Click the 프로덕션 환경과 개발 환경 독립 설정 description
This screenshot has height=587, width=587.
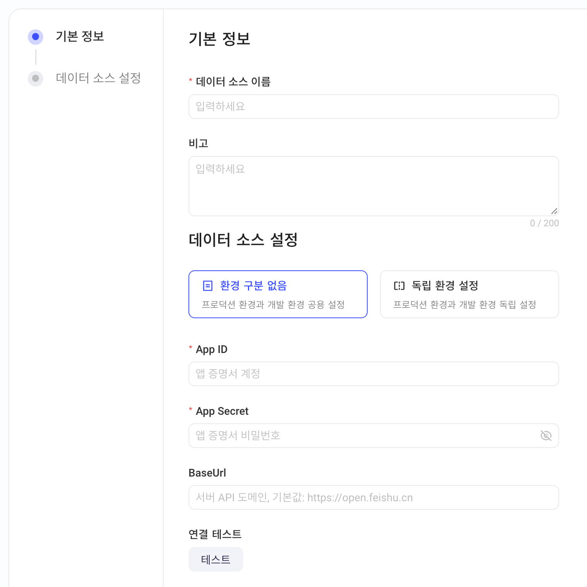(465, 305)
